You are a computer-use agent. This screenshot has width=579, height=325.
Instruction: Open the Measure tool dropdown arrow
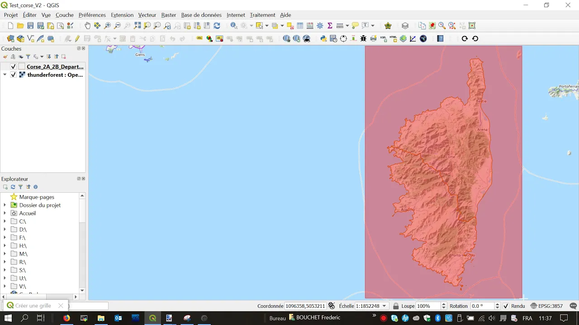[347, 26]
